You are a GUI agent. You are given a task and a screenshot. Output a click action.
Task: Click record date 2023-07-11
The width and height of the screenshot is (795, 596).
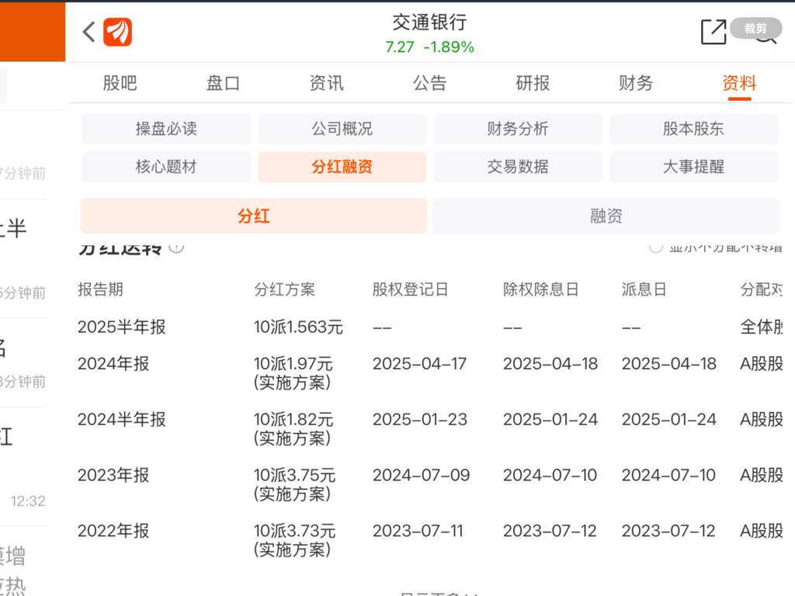point(418,531)
